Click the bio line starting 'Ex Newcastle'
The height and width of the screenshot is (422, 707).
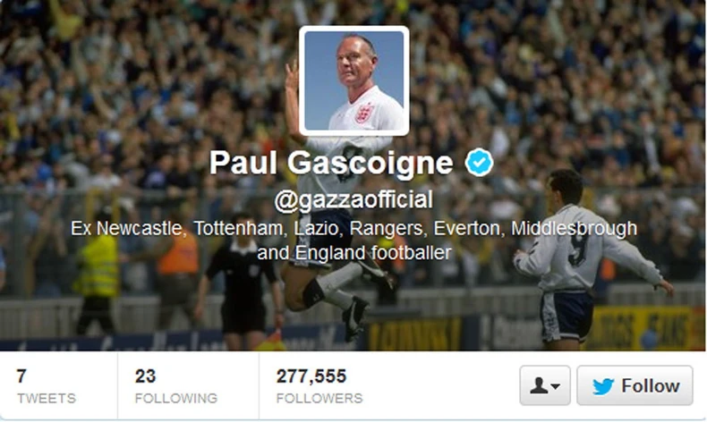[x=354, y=229]
